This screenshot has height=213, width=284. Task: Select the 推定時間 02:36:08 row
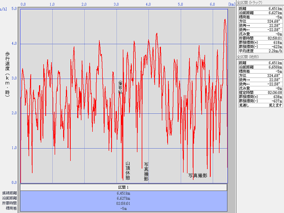click(260, 92)
